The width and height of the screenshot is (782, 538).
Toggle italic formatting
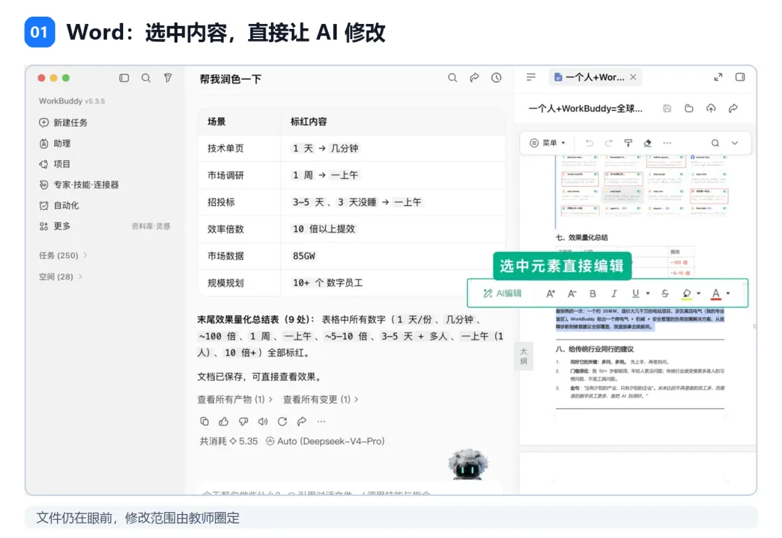[x=615, y=294]
